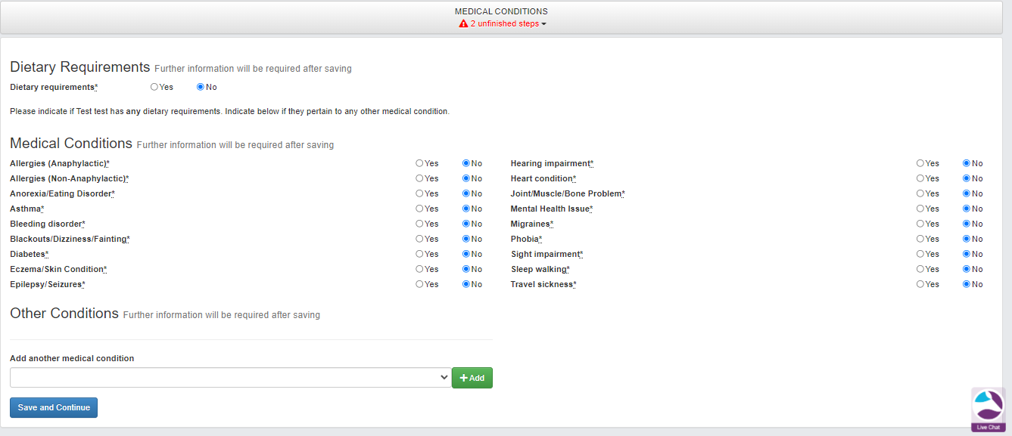Choose Yes for Diabetes
The width and height of the screenshot is (1012, 436).
pos(419,254)
